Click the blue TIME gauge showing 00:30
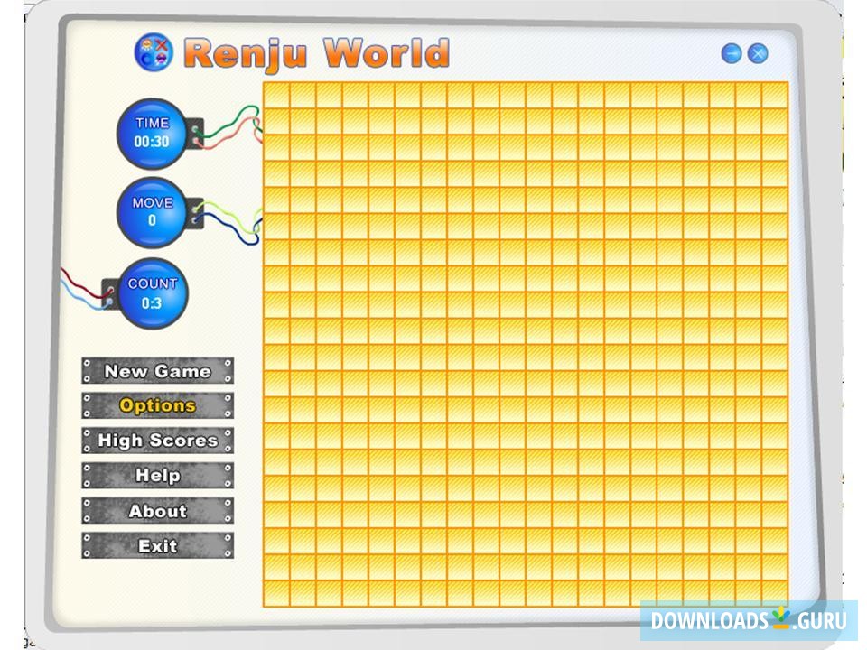Image resolution: width=867 pixels, height=650 pixels. pyautogui.click(x=152, y=132)
